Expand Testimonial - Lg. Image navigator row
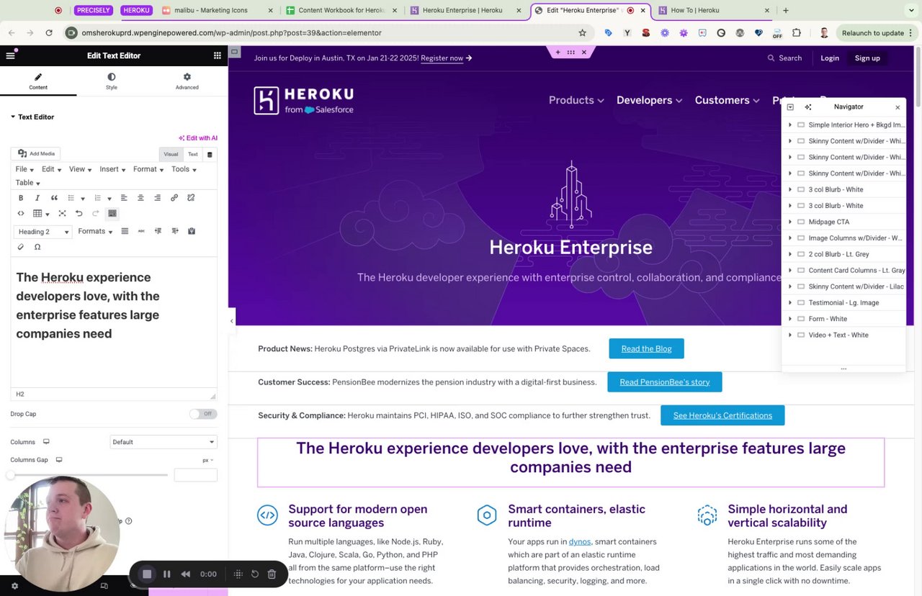 coord(790,302)
